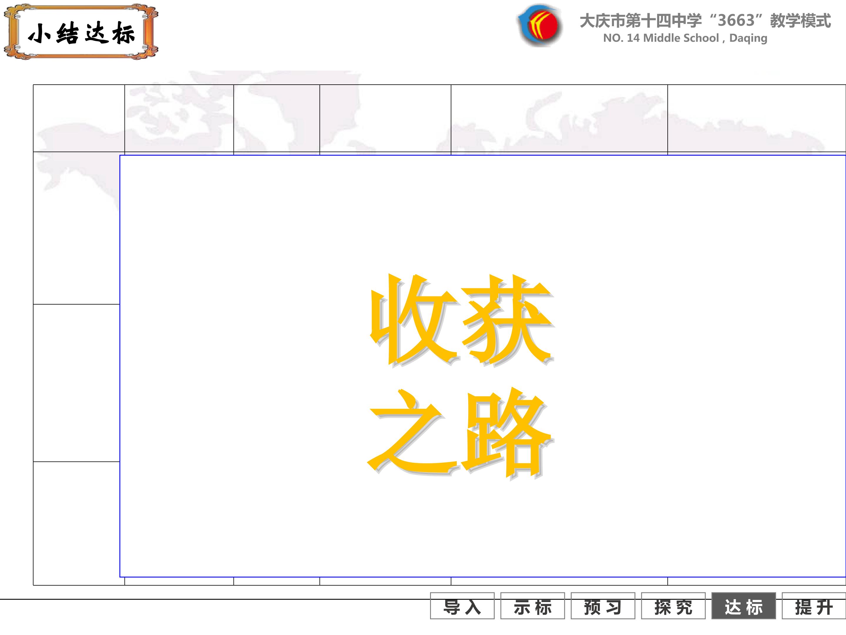Screen dimensions: 846x635
Task: Select the rightmost header cell of the table
Action: [x=756, y=118]
